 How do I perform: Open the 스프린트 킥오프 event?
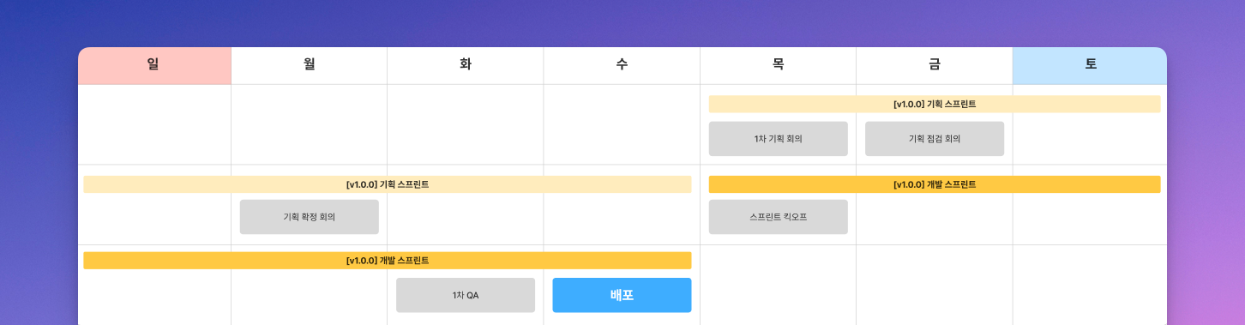[778, 217]
